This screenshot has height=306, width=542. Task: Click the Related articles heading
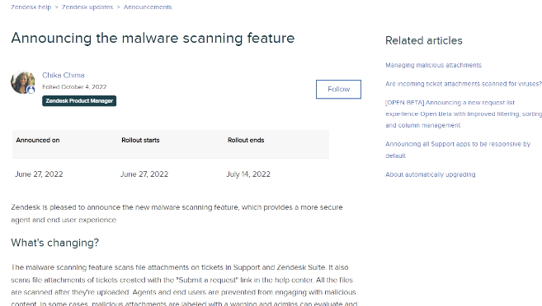click(x=424, y=40)
